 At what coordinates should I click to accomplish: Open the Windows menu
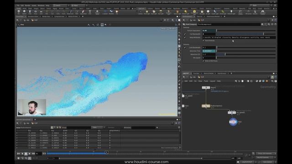pyautogui.click(x=41, y=5)
